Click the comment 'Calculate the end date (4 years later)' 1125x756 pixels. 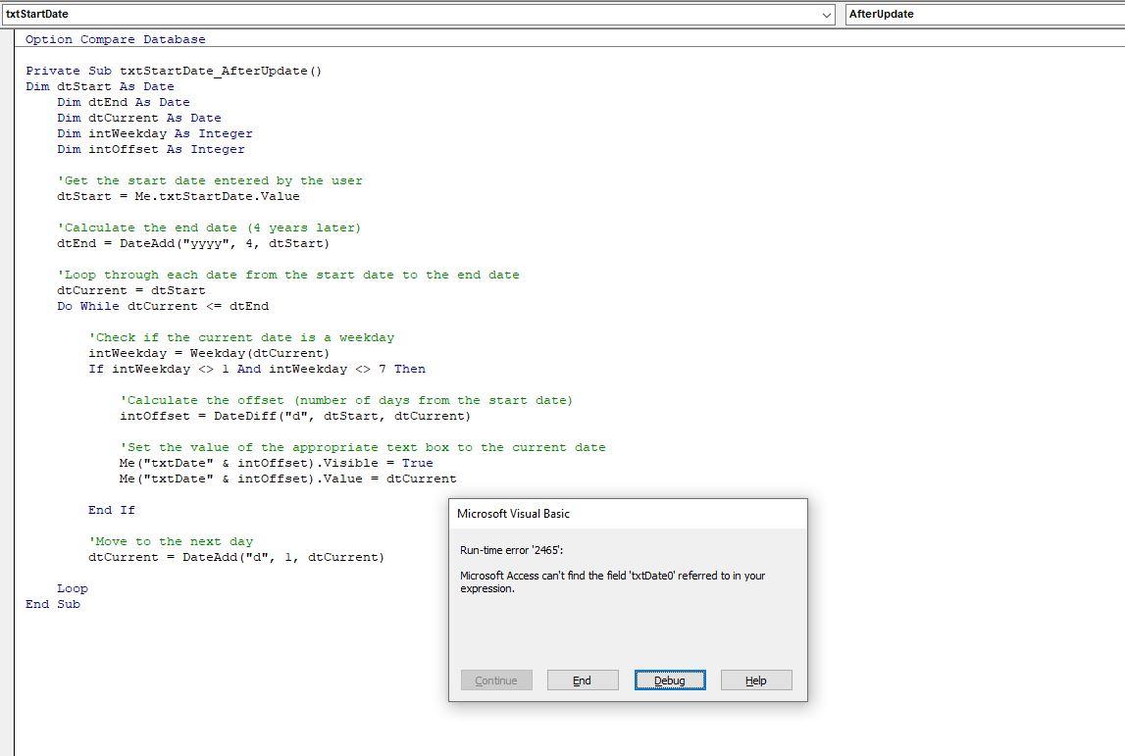[209, 228]
